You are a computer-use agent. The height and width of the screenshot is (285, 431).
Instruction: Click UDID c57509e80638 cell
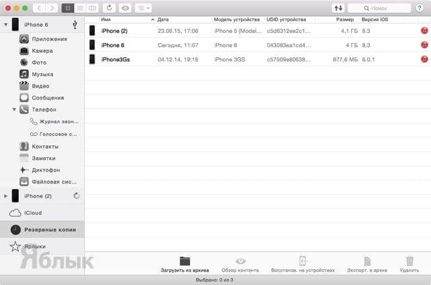pyautogui.click(x=289, y=60)
